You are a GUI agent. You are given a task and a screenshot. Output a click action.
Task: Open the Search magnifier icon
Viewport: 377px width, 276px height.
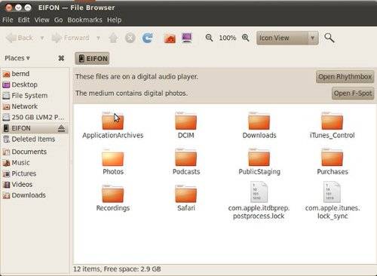click(329, 38)
